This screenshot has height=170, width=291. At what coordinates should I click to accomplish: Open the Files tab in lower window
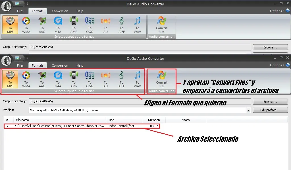pyautogui.click(x=20, y=65)
